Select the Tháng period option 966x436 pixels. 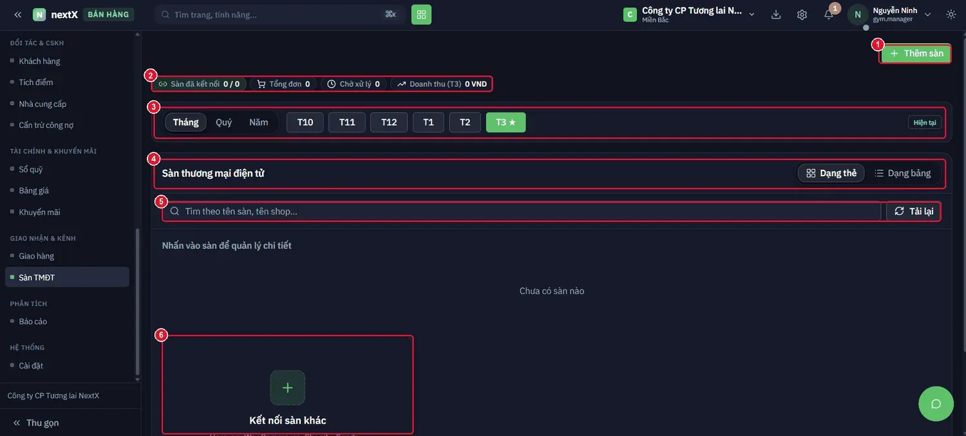[185, 122]
